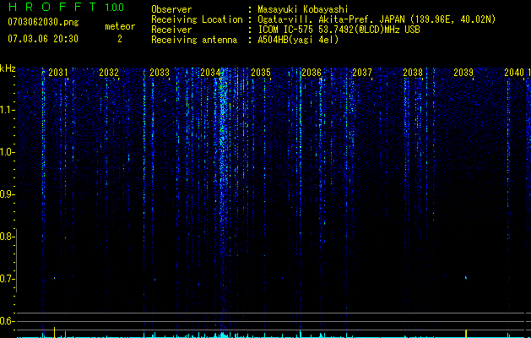
Task: Click the 2036 time marker
Action: pos(312,73)
